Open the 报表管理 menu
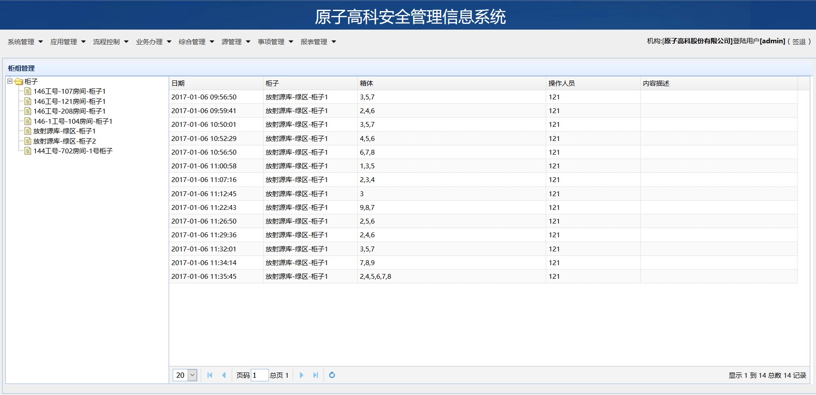This screenshot has height=395, width=816. tap(318, 42)
